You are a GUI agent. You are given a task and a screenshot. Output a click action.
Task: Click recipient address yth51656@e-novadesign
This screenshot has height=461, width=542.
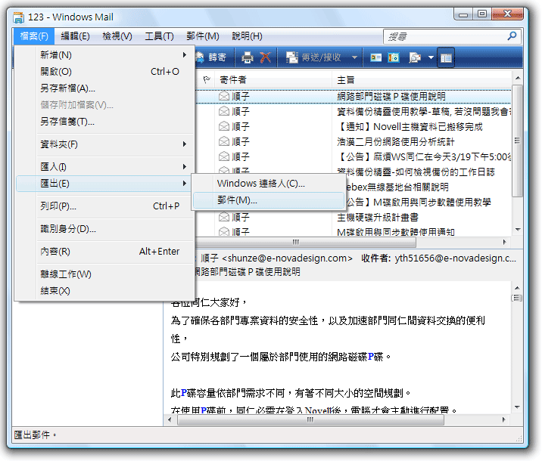455,258
